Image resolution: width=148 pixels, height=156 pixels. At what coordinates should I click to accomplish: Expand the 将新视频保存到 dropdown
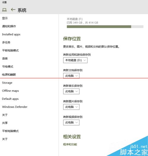coord(71,123)
